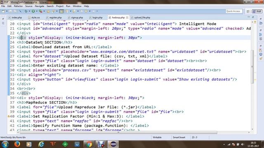Click the Forward navigation arrow icon
The width and height of the screenshot is (264, 148).
(x=93, y=11)
